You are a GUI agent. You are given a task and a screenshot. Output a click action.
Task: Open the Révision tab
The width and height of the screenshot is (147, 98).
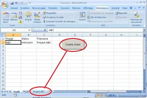[76, 8]
